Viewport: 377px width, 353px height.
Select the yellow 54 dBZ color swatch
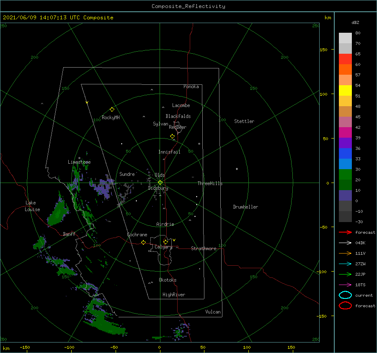345,90
